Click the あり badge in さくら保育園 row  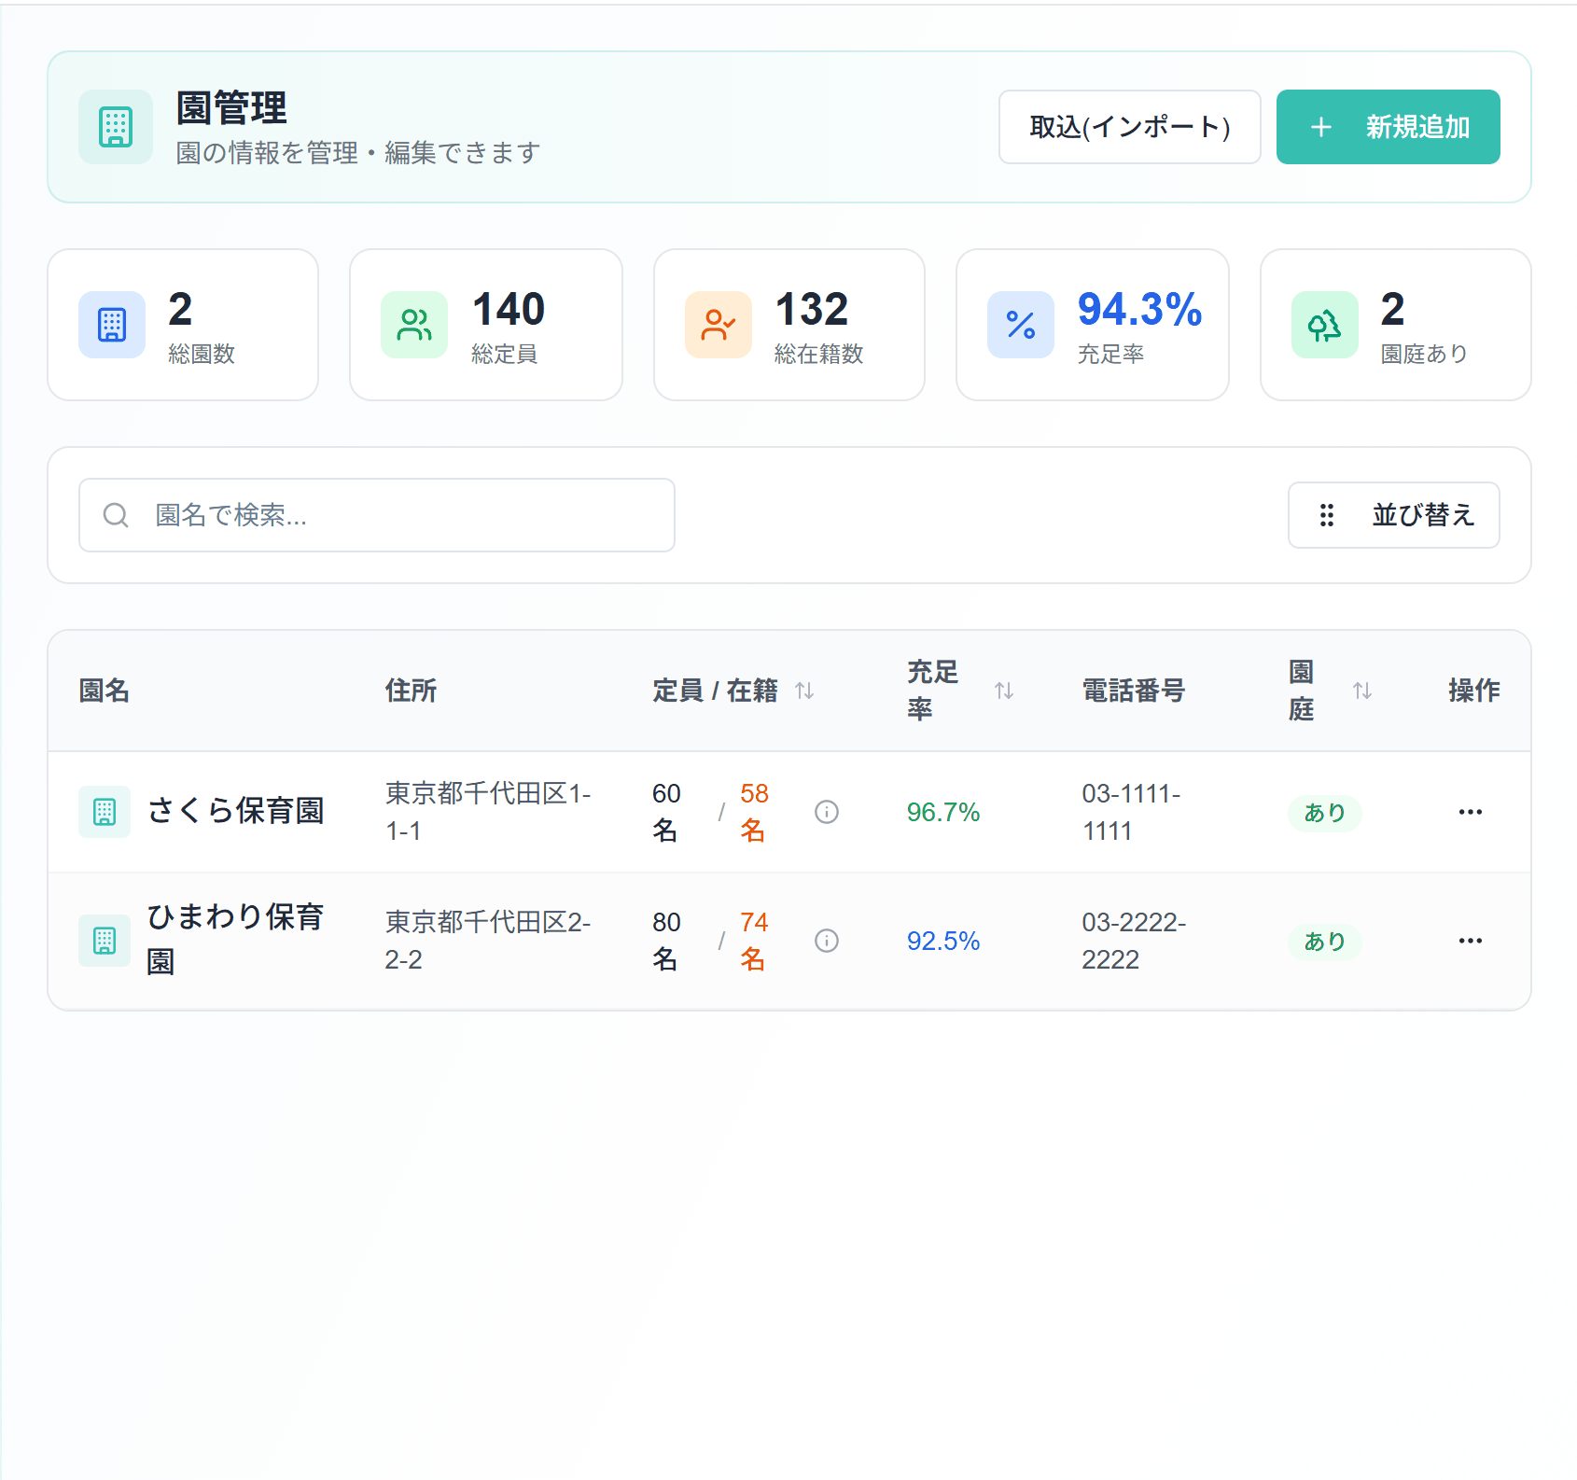[1325, 813]
